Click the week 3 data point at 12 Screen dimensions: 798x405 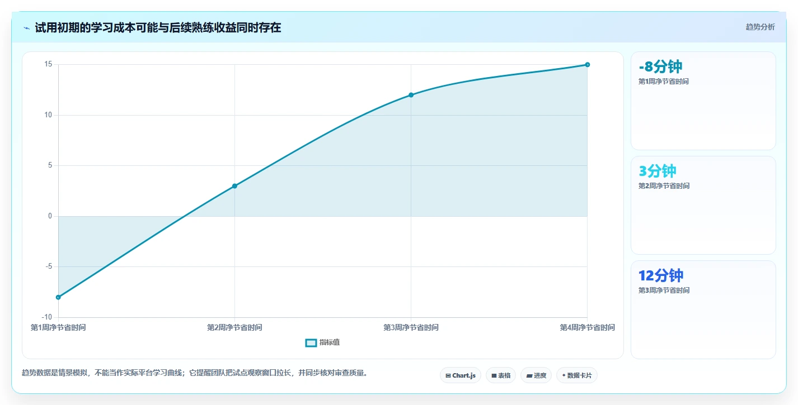coord(411,95)
